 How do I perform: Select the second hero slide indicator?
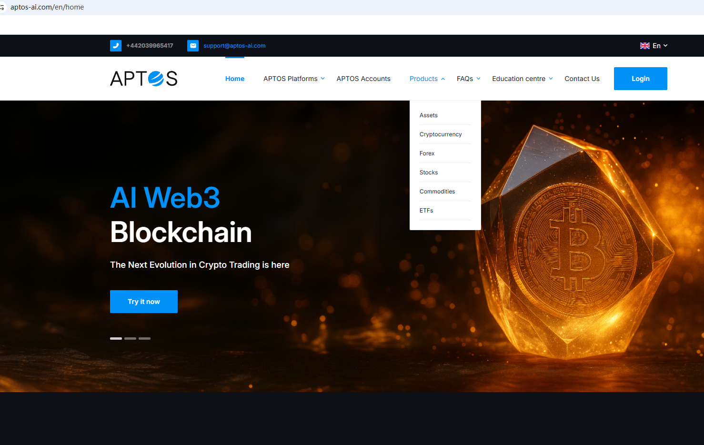click(x=130, y=338)
